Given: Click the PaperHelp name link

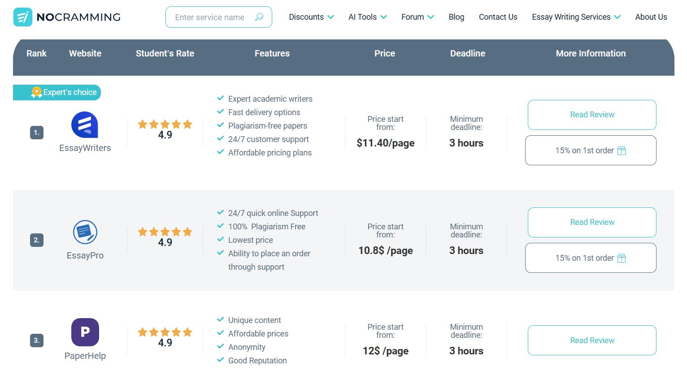Looking at the screenshot, I should point(85,356).
